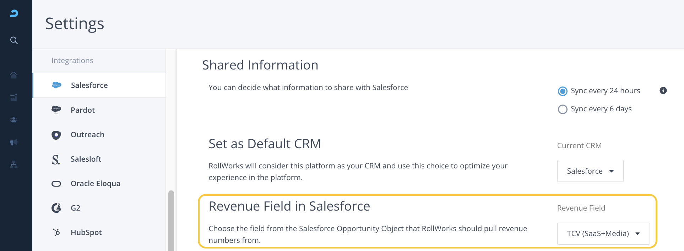Switch to the Pardot integration
Viewport: 684px width, 251px height.
83,110
